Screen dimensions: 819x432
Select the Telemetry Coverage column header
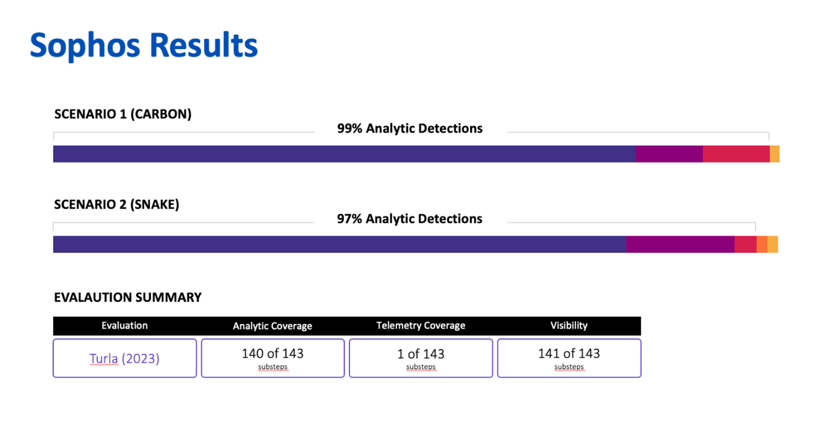[420, 326]
